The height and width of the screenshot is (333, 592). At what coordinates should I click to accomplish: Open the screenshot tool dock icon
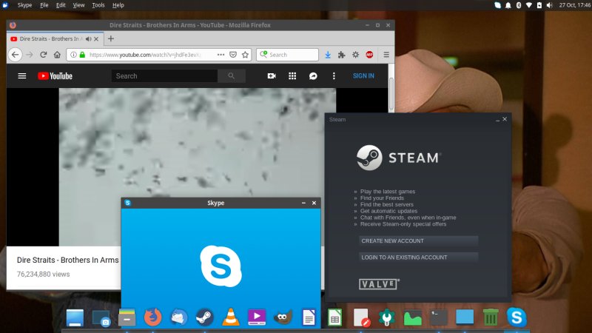[101, 318]
